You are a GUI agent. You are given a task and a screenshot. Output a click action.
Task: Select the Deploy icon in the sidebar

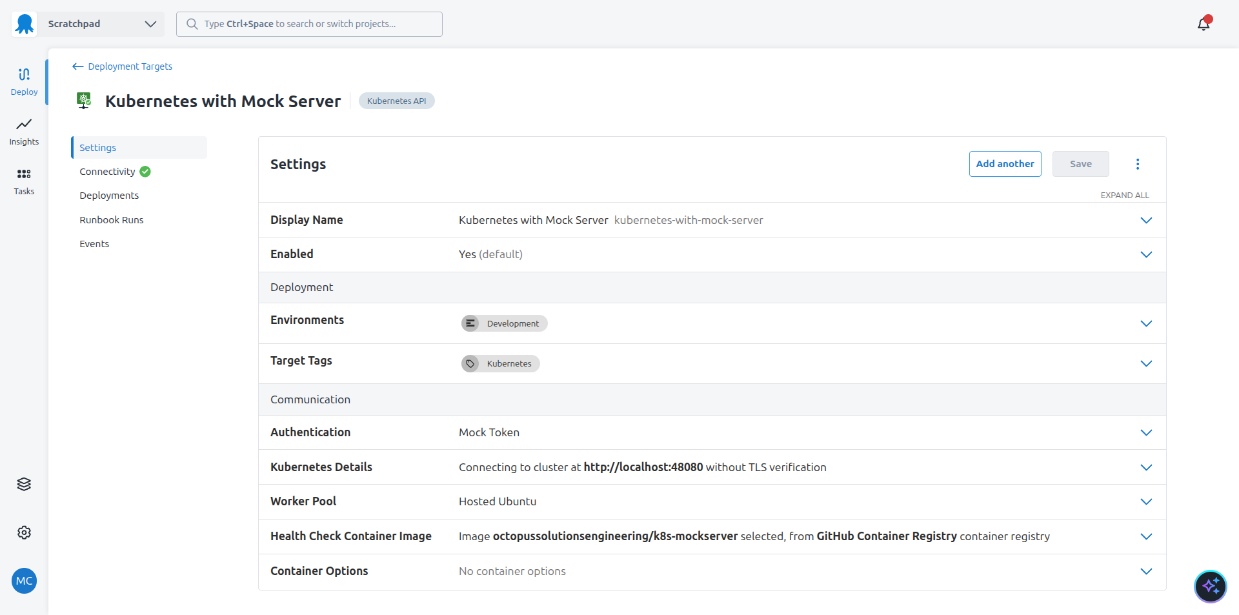[x=24, y=80]
